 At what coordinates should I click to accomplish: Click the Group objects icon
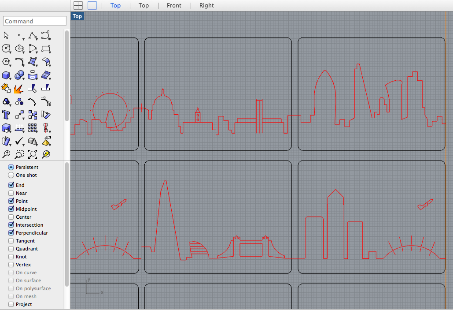pyautogui.click(x=6, y=102)
